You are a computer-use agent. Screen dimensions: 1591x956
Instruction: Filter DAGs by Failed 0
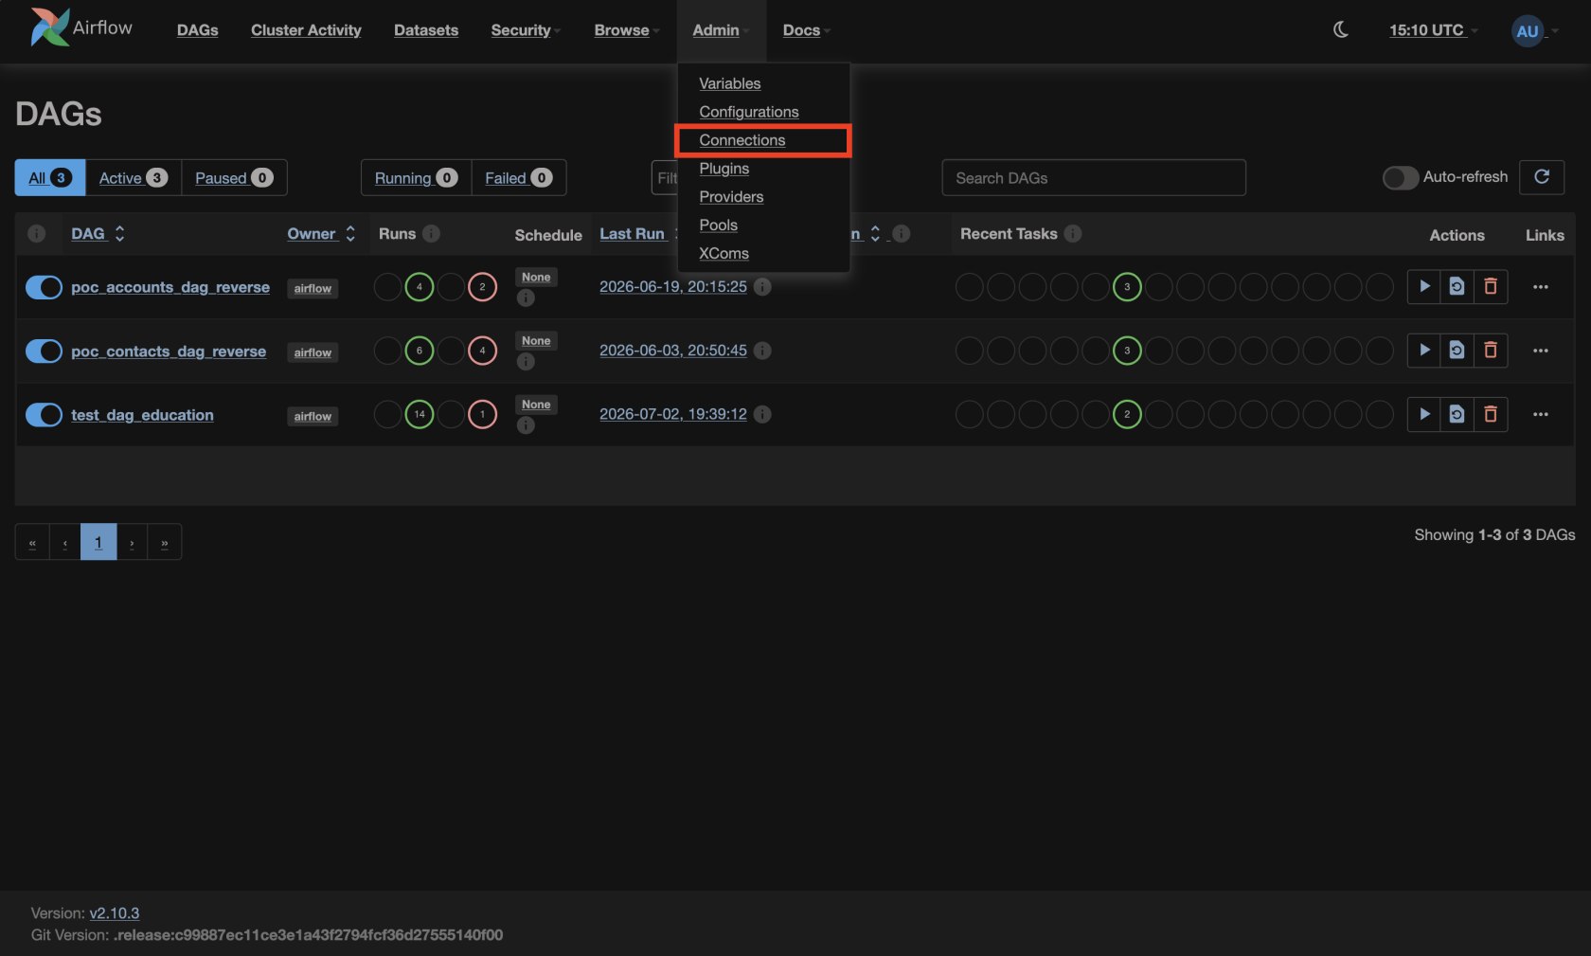click(519, 177)
